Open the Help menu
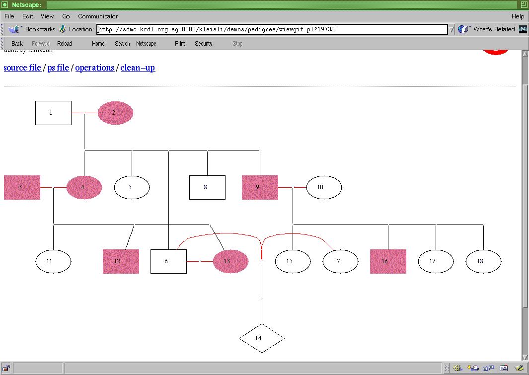The width and height of the screenshot is (529, 375). pos(518,16)
